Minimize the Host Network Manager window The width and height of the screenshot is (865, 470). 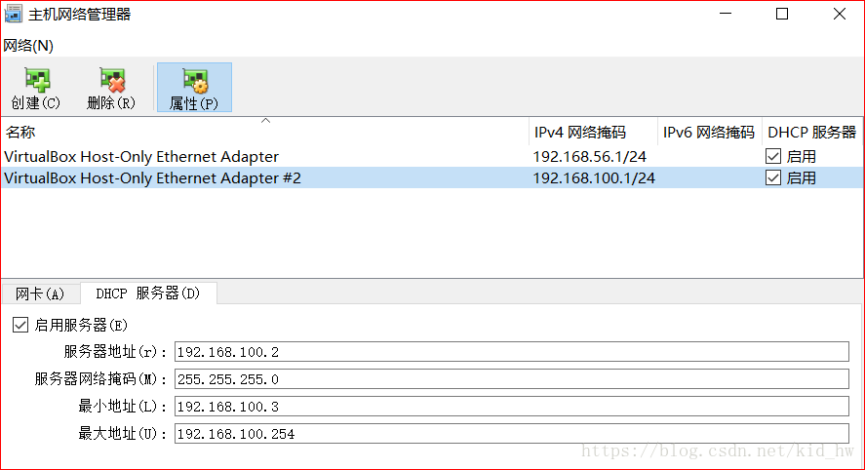click(726, 14)
